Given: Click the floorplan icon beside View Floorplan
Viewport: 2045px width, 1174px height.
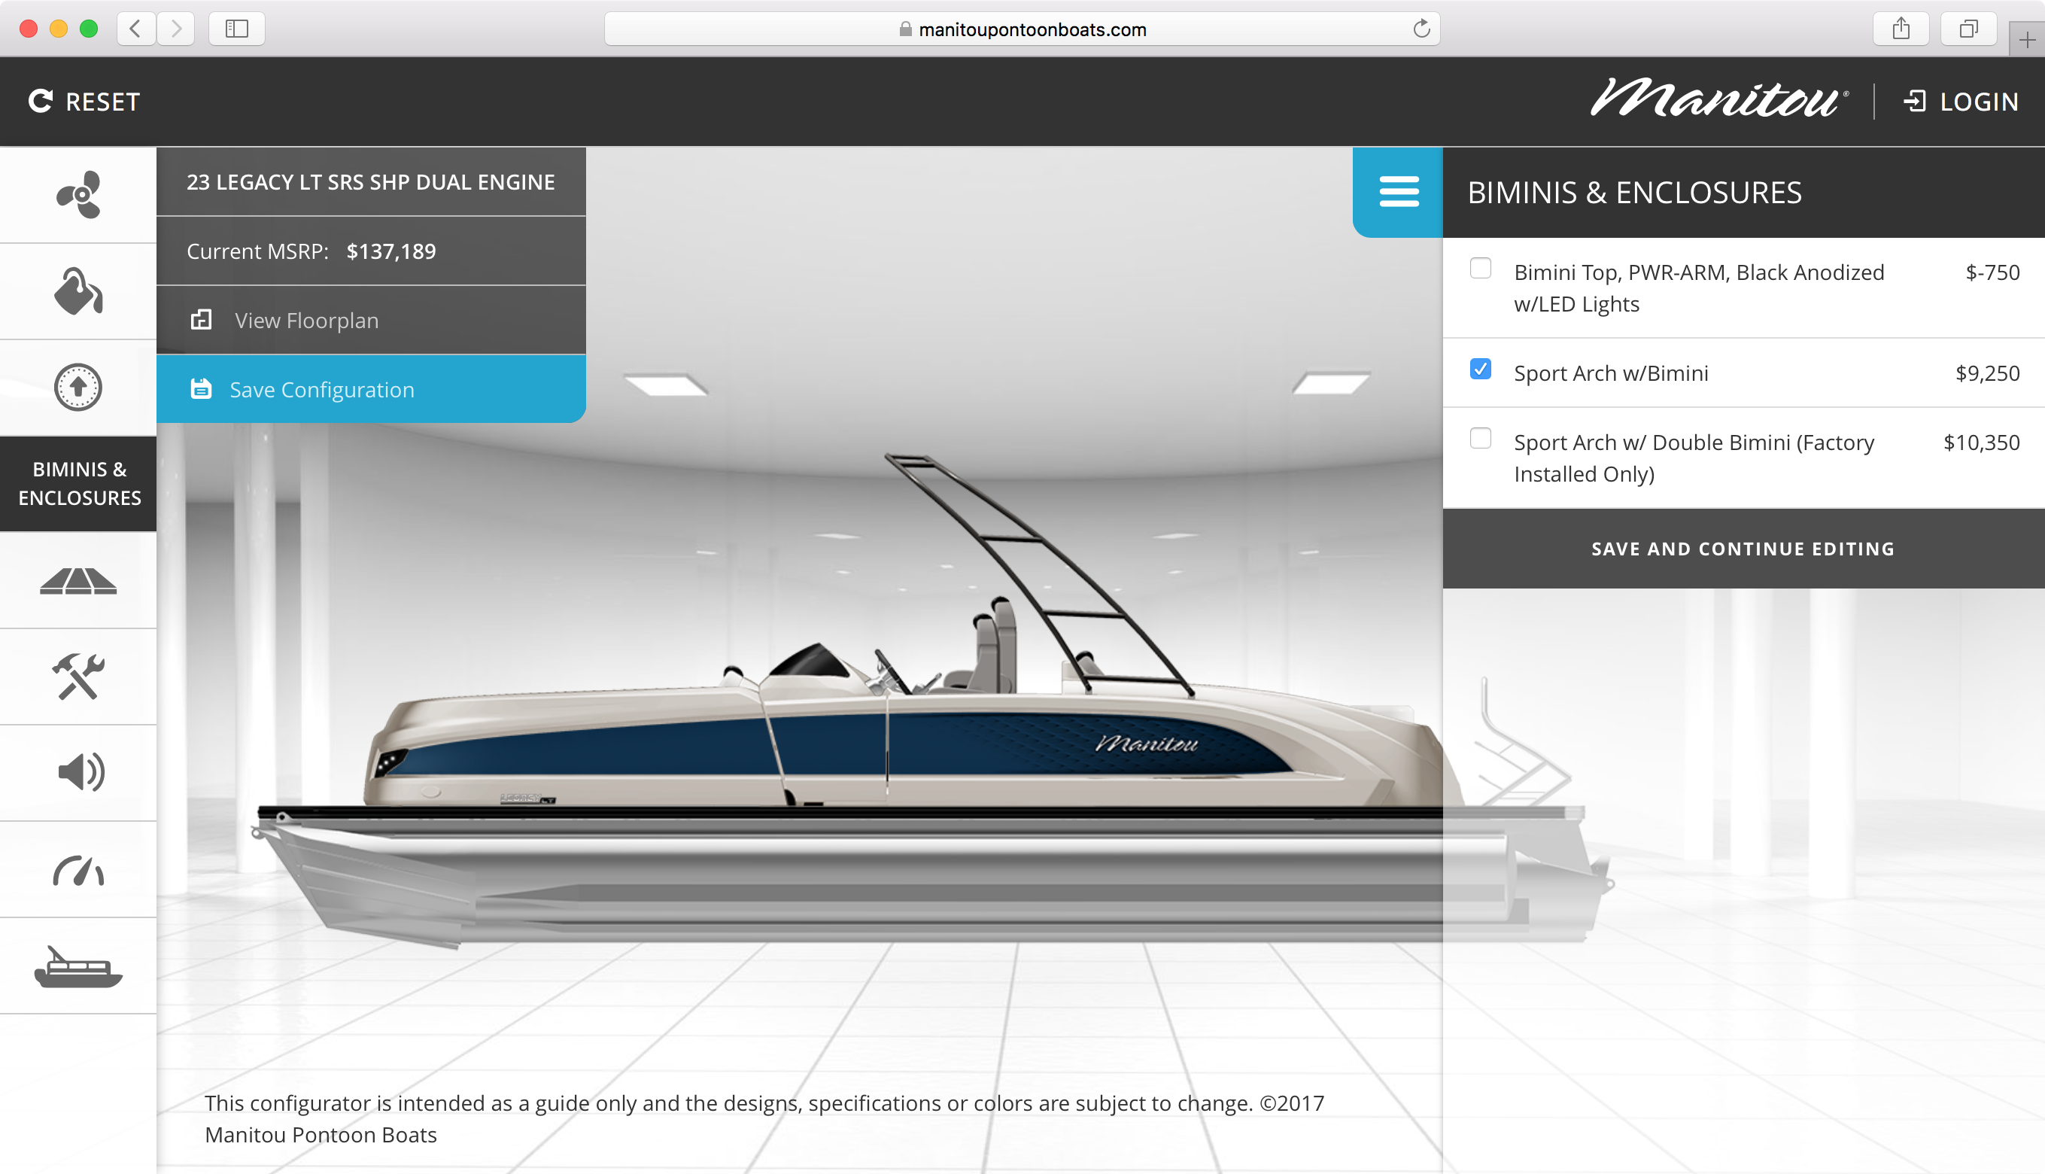Looking at the screenshot, I should point(201,320).
